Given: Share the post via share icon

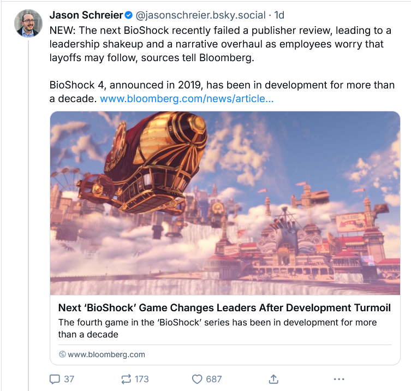Looking at the screenshot, I should point(273,379).
